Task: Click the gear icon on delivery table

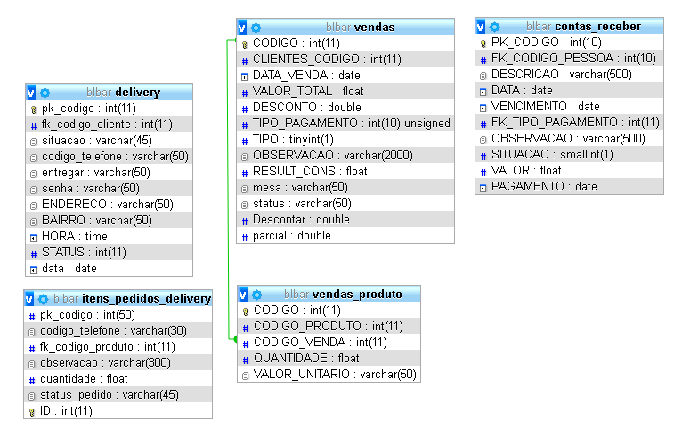Action: 45,93
